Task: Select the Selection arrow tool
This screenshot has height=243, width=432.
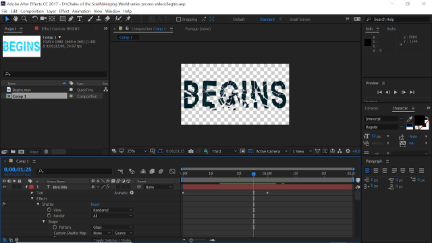Action: click(x=7, y=19)
